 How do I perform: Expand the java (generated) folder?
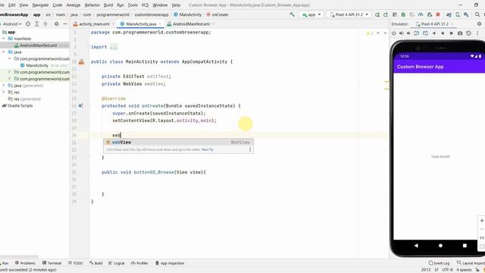pyautogui.click(x=4, y=86)
